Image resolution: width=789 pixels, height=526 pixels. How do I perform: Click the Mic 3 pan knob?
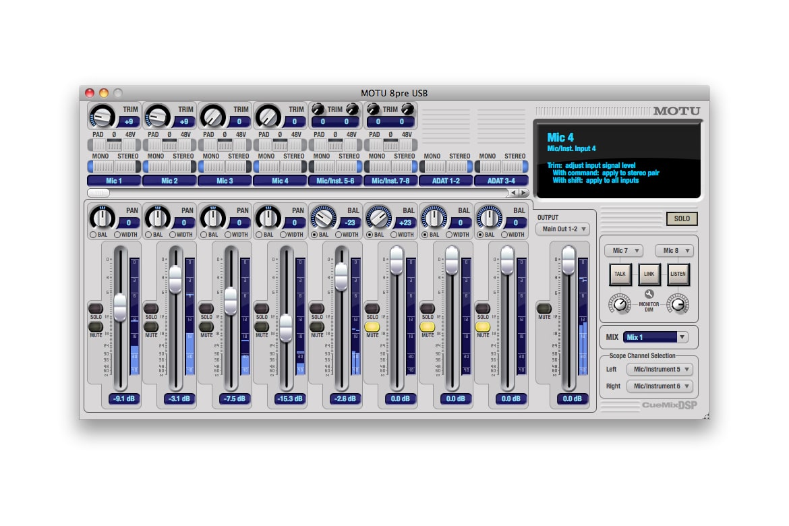(212, 217)
